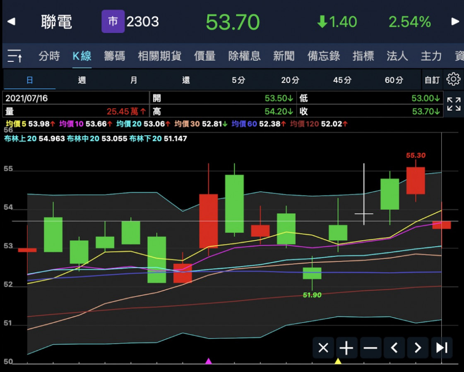This screenshot has height=372, width=464.
Task: Click the magenta triangle marker on the timeline
Action: coord(209,361)
